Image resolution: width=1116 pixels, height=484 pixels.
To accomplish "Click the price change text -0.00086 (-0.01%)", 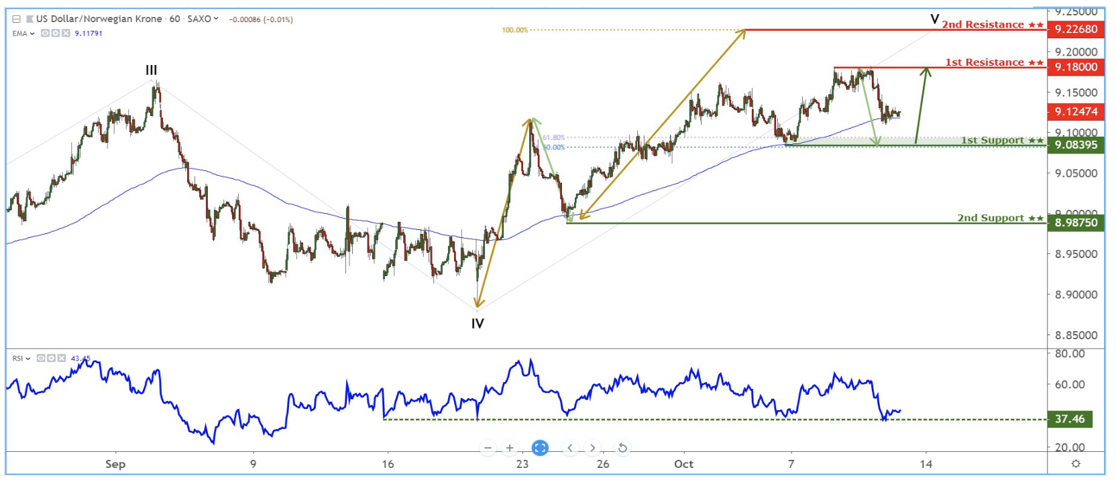I will [261, 19].
